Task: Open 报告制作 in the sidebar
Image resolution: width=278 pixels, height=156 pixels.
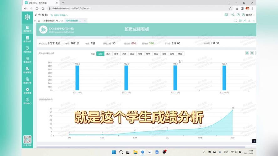Action: pos(27,39)
